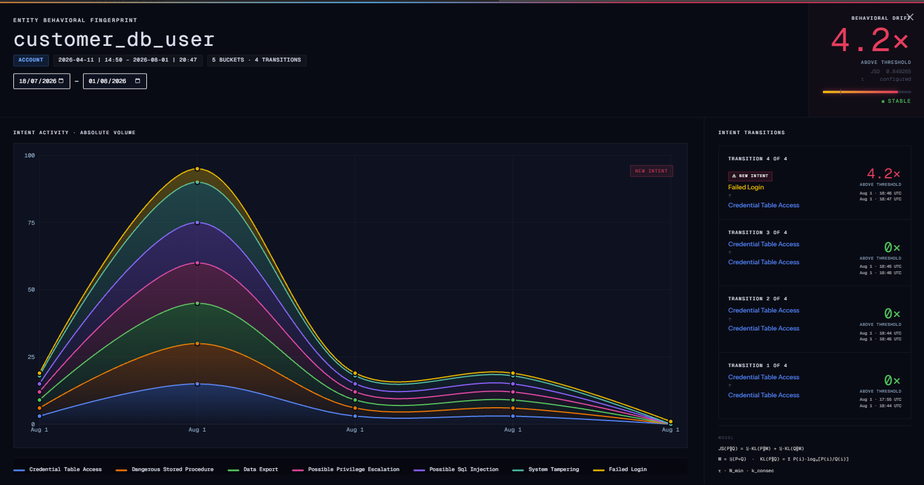
Task: Click the green STABLE status indicator
Action: pyautogui.click(x=896, y=101)
